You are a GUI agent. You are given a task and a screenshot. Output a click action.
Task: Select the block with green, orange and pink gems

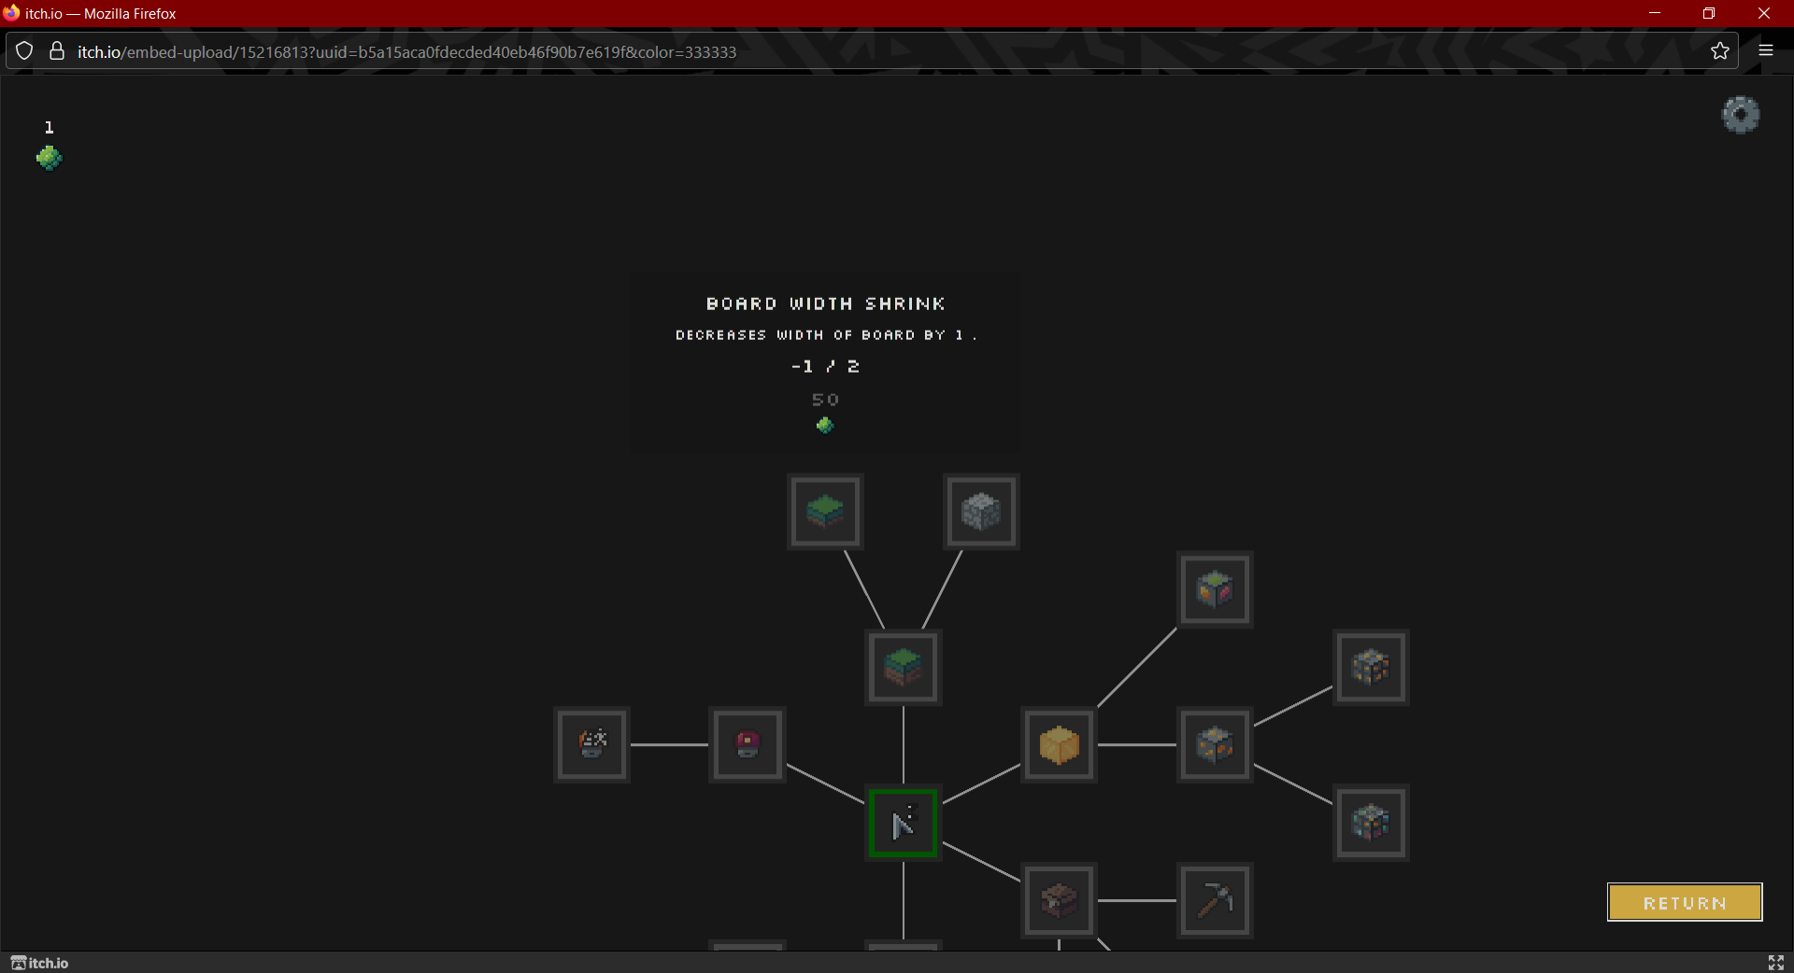tap(1215, 589)
